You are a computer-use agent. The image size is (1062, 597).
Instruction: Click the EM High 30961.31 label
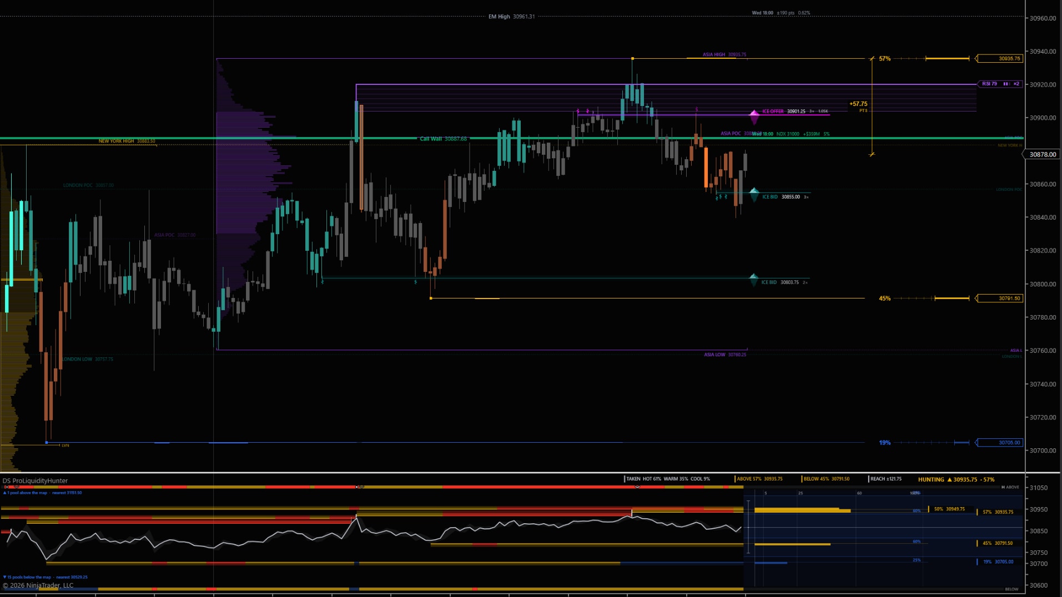[511, 17]
